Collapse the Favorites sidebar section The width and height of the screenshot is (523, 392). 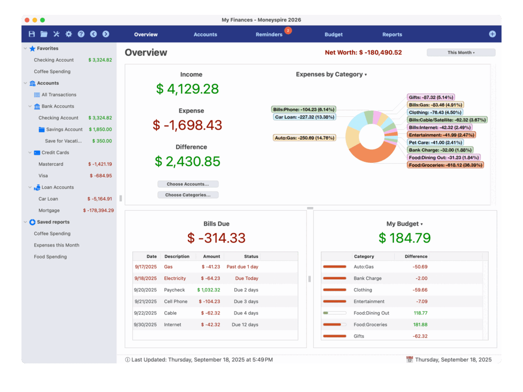24,48
